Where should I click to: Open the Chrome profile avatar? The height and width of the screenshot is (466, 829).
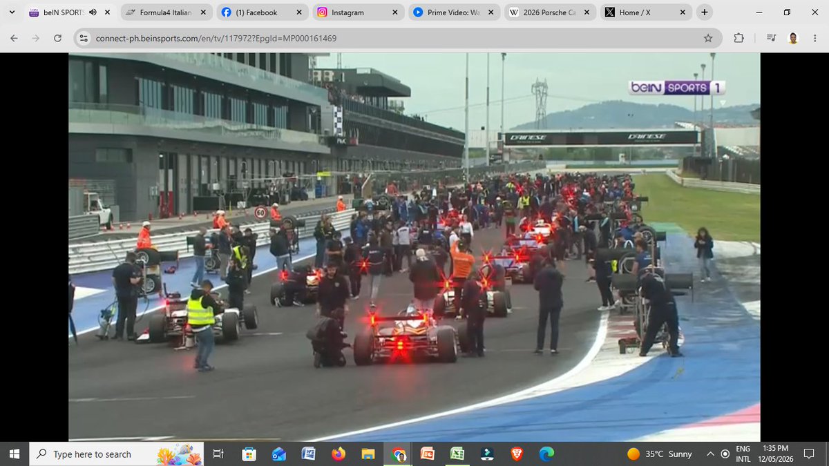pyautogui.click(x=793, y=38)
